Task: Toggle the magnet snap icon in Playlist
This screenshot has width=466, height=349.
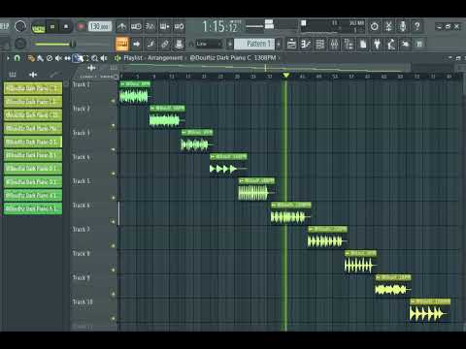Action: coord(17,58)
